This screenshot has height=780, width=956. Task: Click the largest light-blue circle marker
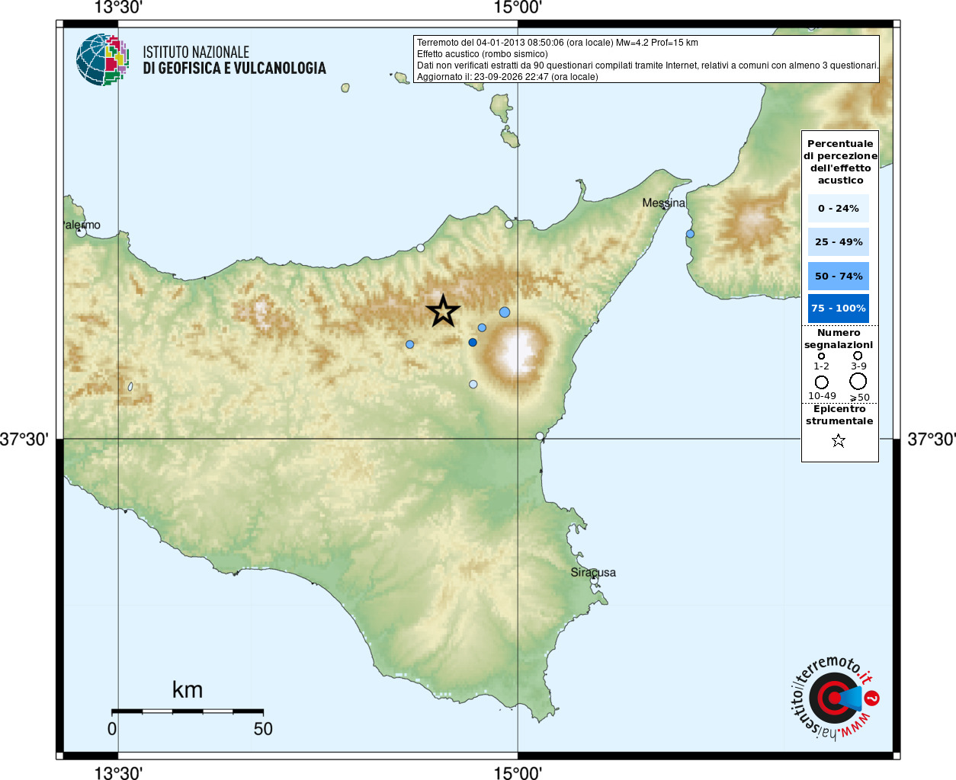coord(505,312)
